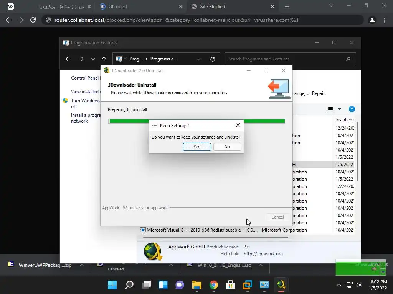Open a new browser tab
This screenshot has width=393, height=294.
pyautogui.click(x=287, y=7)
